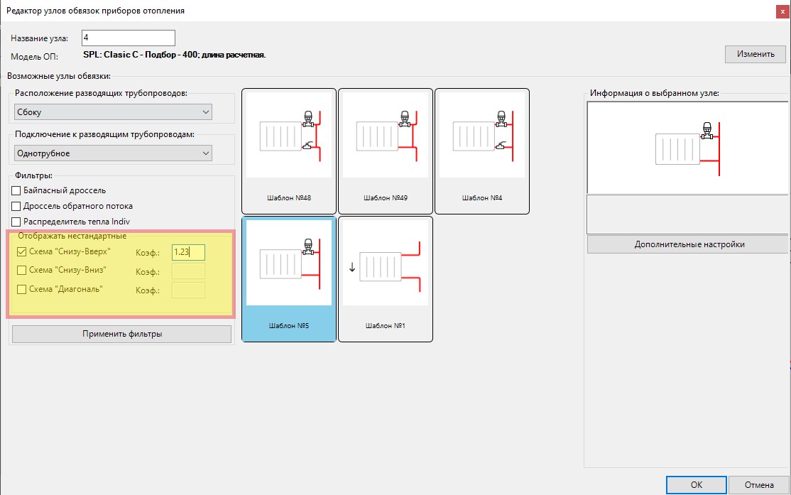
Task: Close the node editor dialog window
Action: tap(780, 10)
